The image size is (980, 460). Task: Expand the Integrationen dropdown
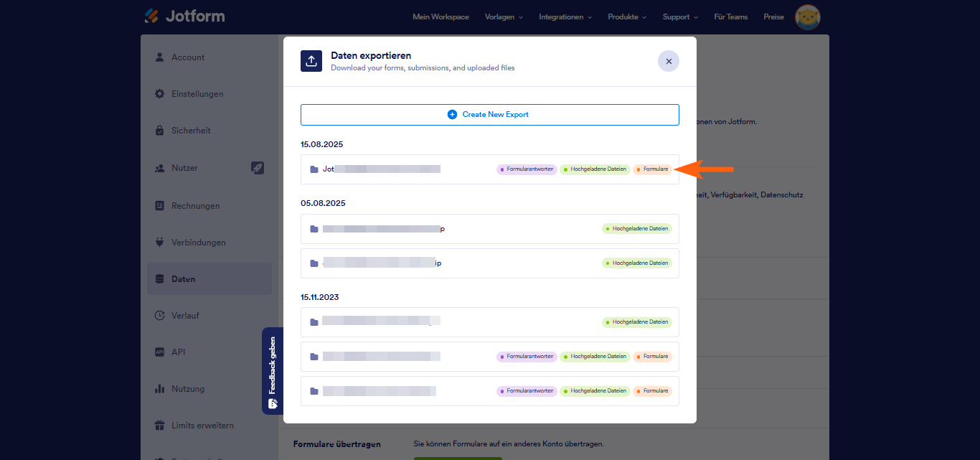[565, 17]
